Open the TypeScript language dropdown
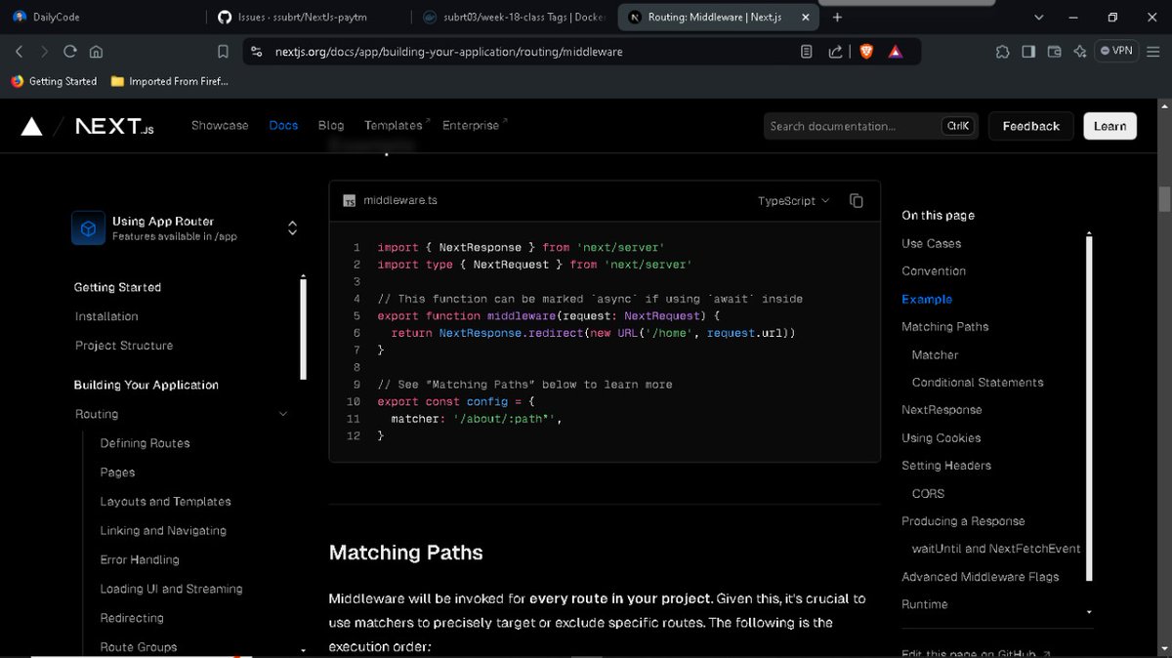The height and width of the screenshot is (658, 1172). pyautogui.click(x=793, y=201)
